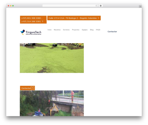
Task: Click the browser address bar
Action: [70, 6]
